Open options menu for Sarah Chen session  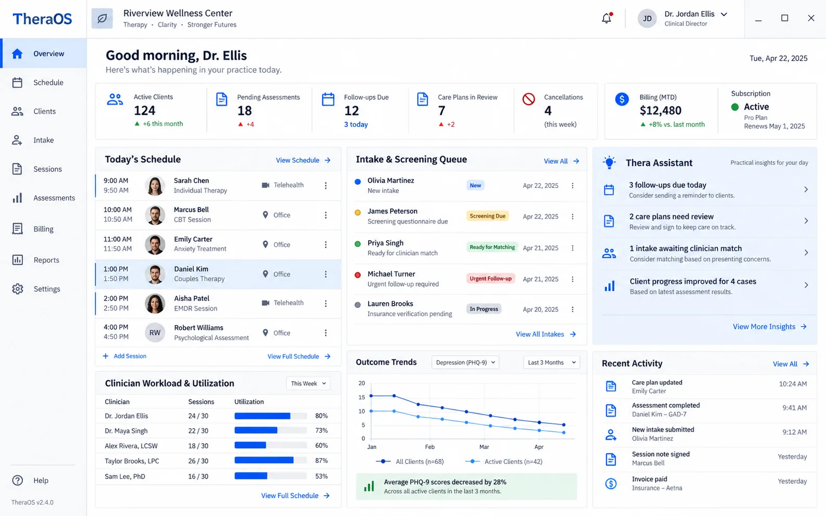coord(326,185)
